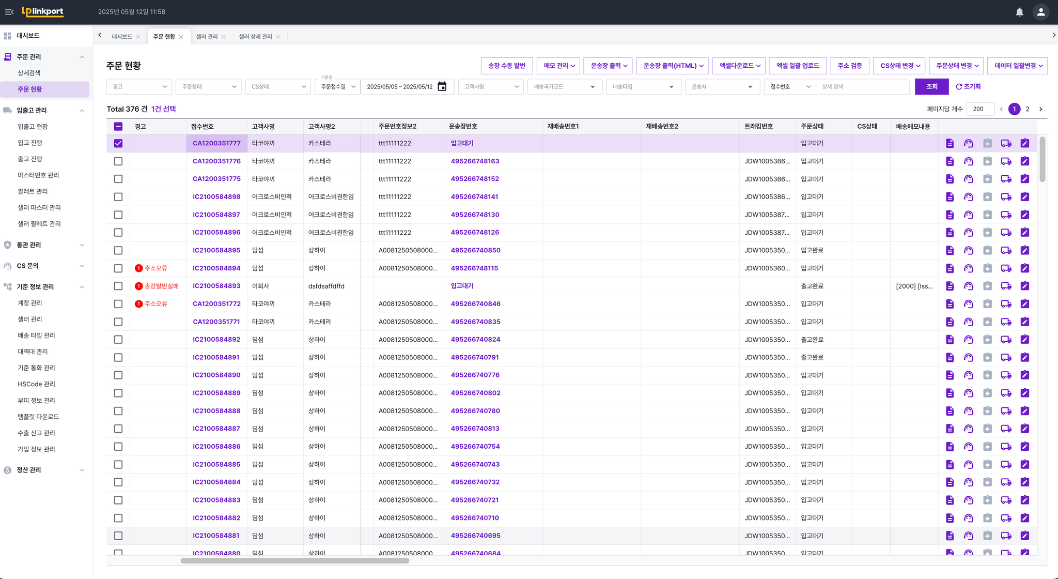Check the CA1200351776 row checkbox
This screenshot has height=579, width=1058.
pyautogui.click(x=118, y=161)
